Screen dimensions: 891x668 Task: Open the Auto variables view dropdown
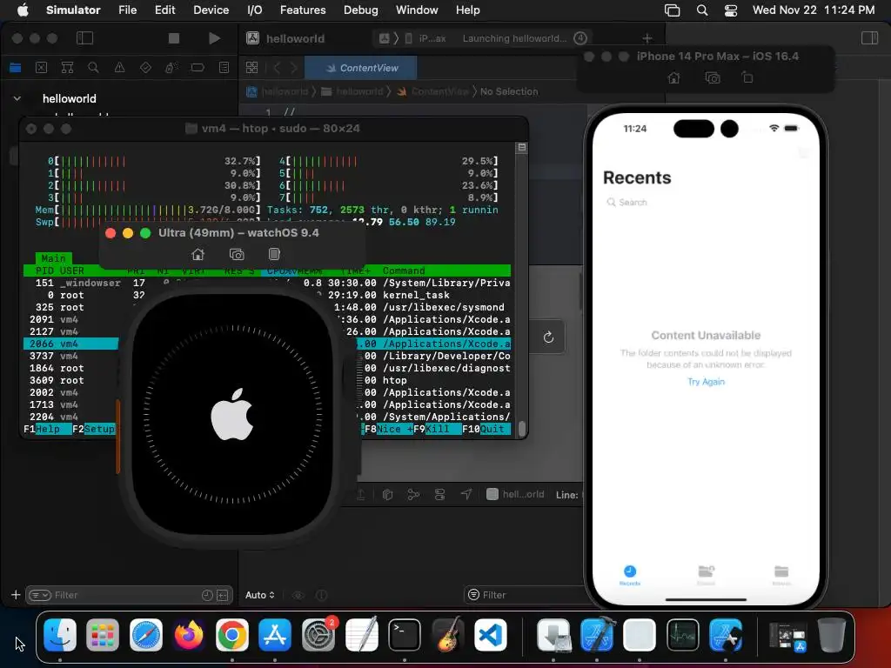pos(259,595)
